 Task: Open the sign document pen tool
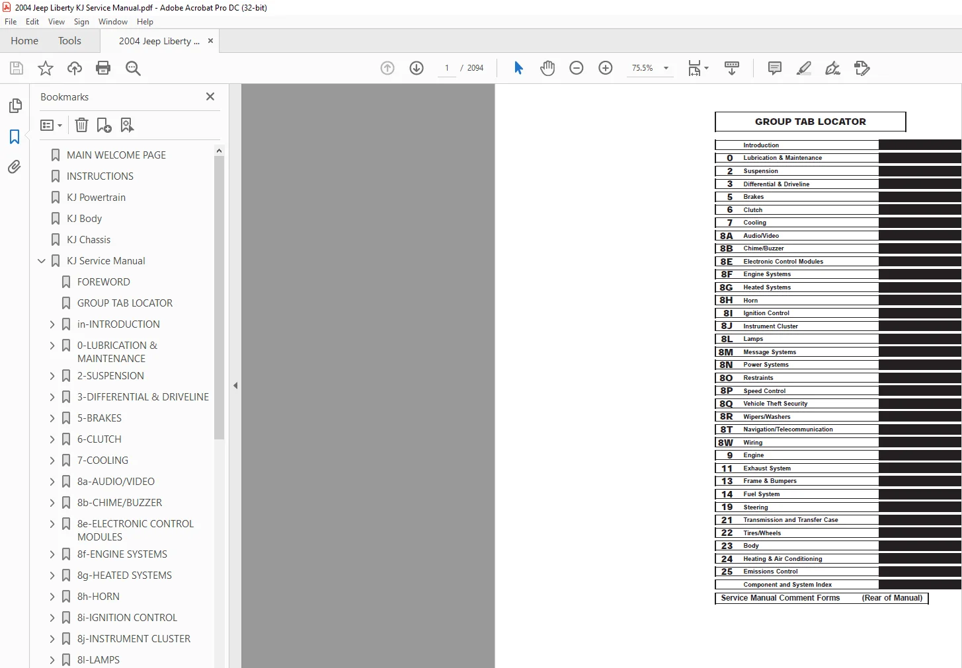pos(833,68)
